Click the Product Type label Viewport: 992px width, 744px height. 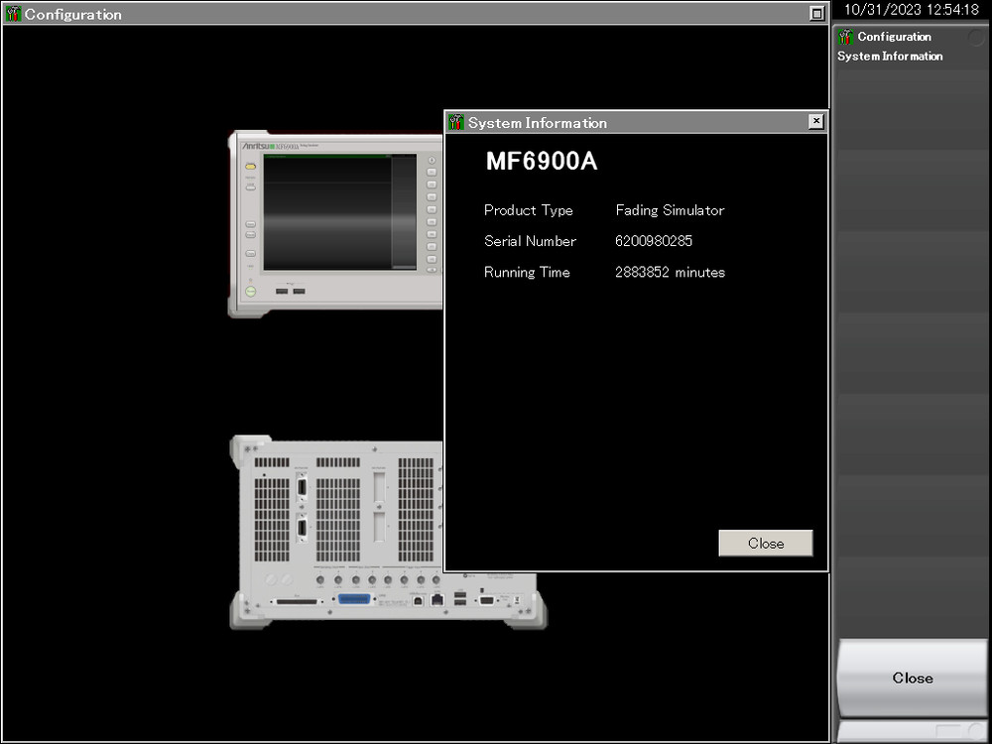pyautogui.click(x=529, y=210)
